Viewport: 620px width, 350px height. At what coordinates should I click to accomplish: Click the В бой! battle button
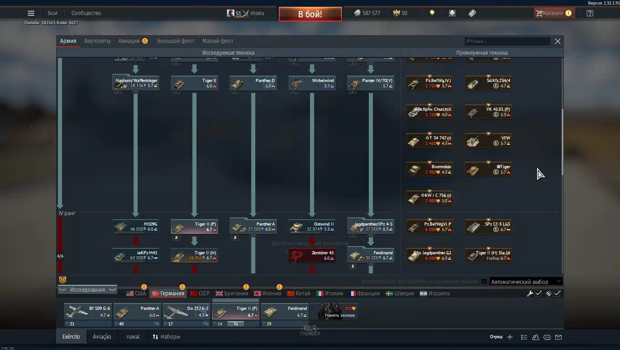pos(310,14)
